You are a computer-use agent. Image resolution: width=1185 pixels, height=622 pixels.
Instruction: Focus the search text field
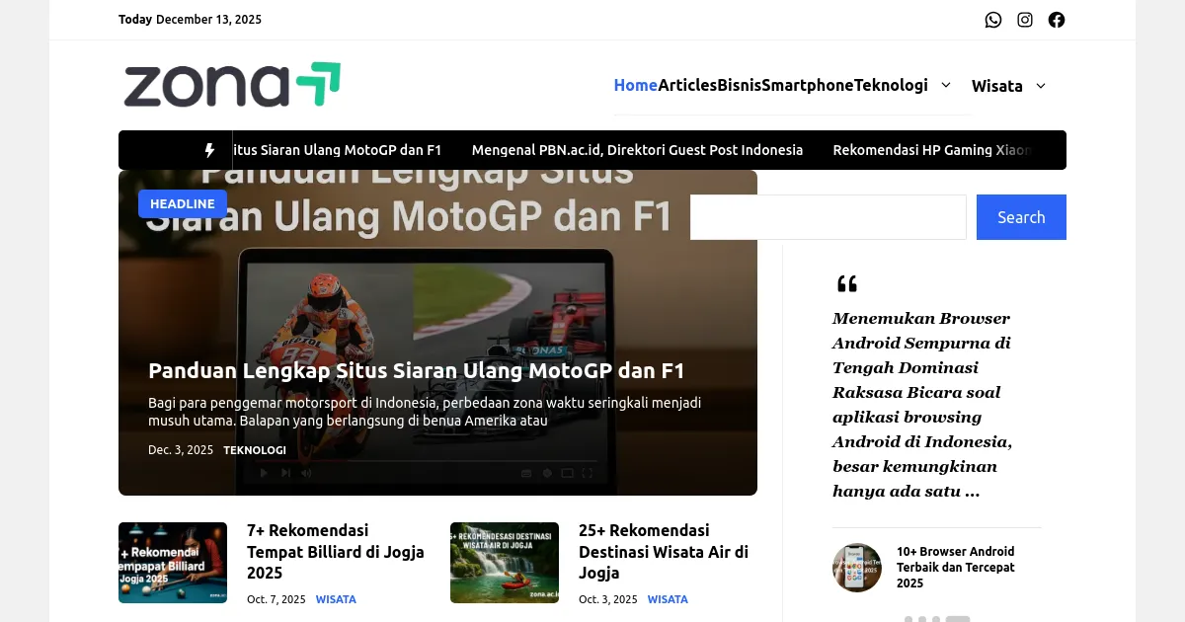[828, 217]
